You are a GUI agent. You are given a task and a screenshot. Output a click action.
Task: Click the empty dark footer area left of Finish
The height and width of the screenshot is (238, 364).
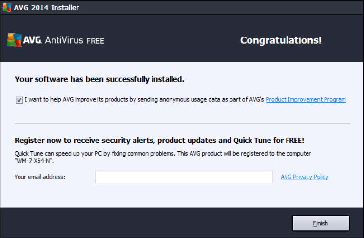coord(146,223)
